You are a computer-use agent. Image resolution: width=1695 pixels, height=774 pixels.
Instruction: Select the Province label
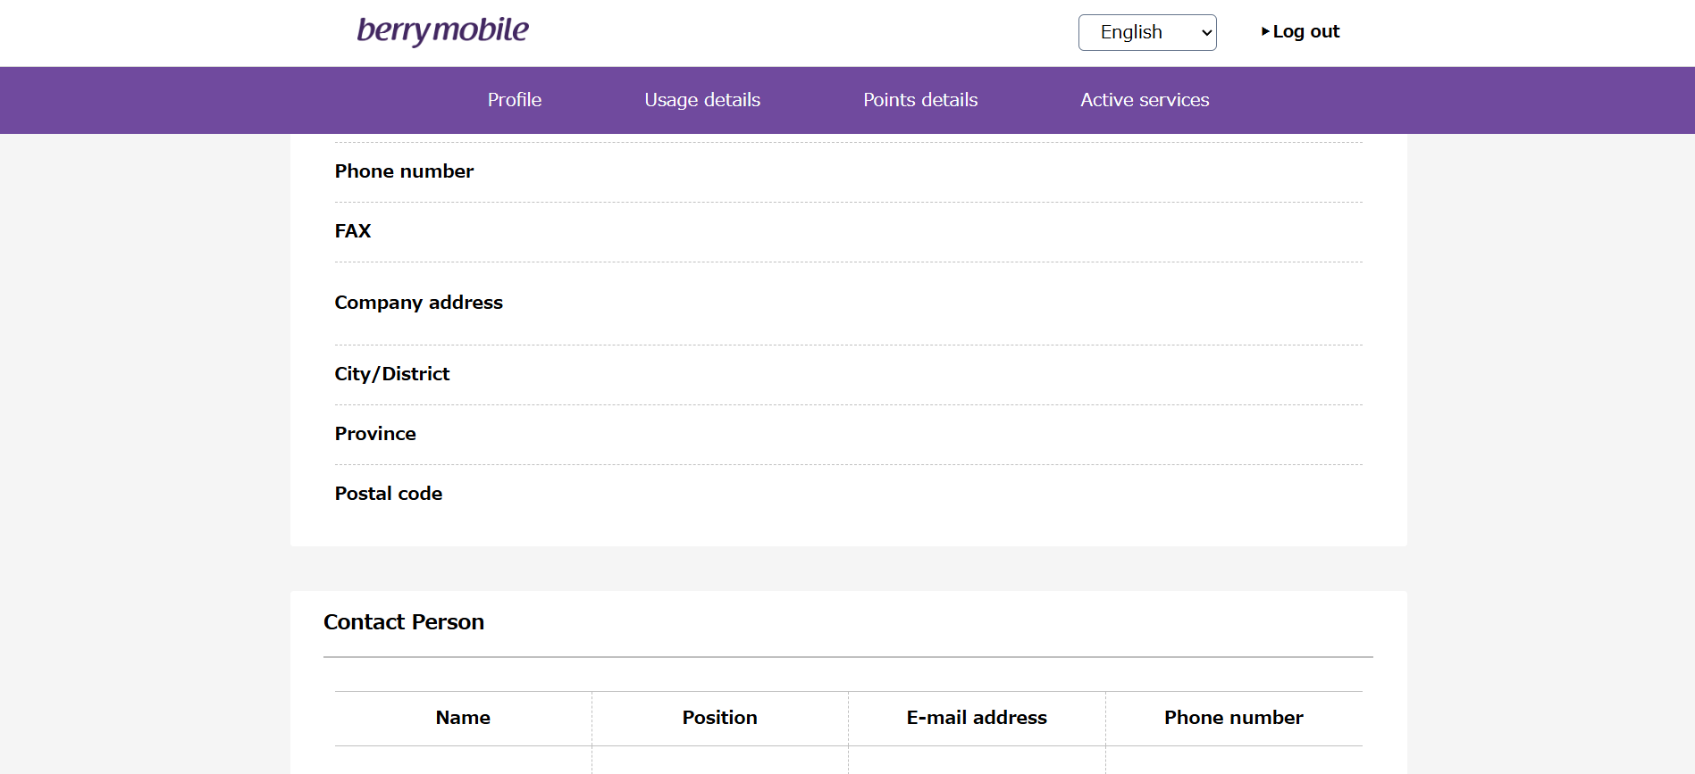click(x=375, y=434)
